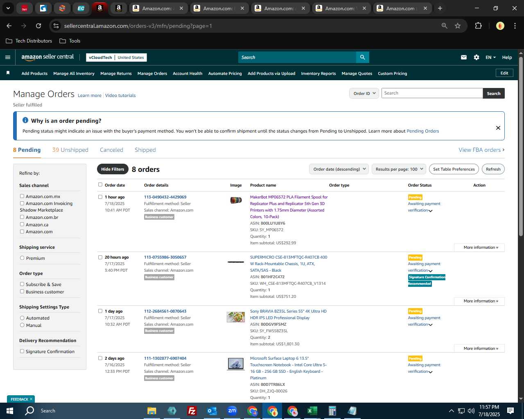The height and width of the screenshot is (419, 524).
Task: Open the Order ID search type dropdown
Action: click(364, 93)
